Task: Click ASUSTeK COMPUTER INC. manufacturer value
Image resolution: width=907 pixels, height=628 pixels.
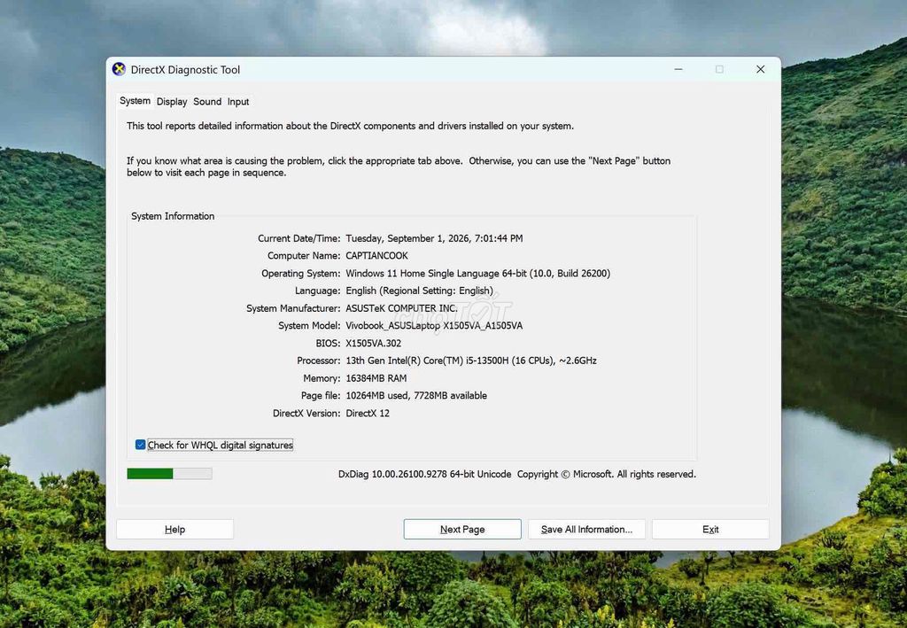Action: click(x=401, y=308)
